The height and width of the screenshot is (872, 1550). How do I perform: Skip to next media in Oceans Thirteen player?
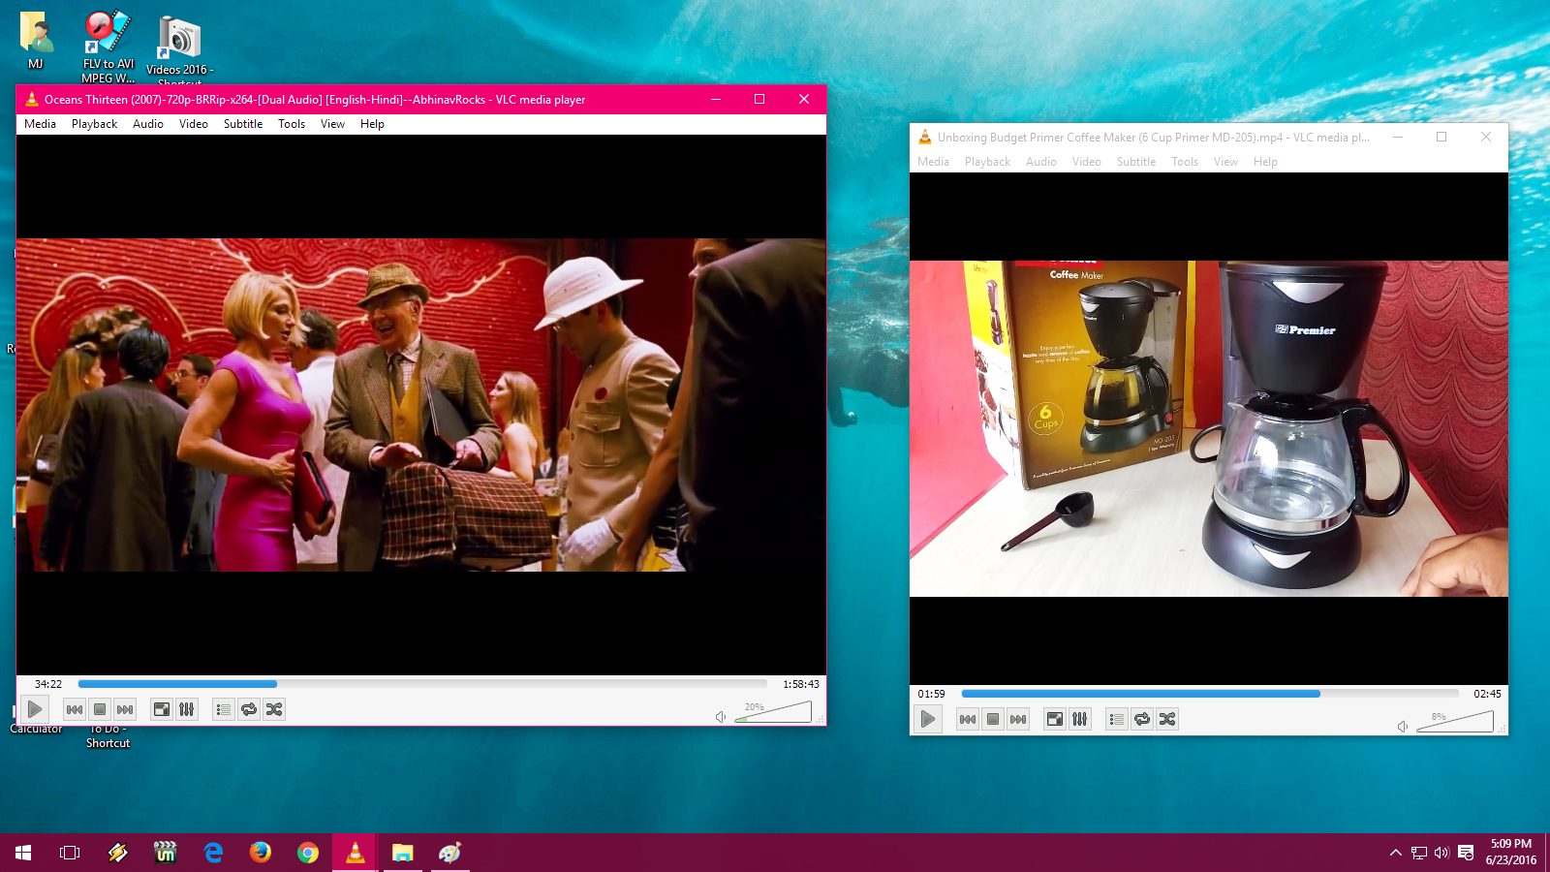point(124,709)
